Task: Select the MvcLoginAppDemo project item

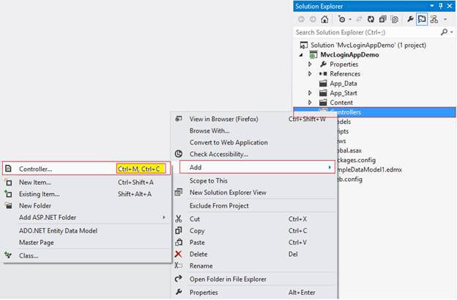Action: [x=349, y=55]
